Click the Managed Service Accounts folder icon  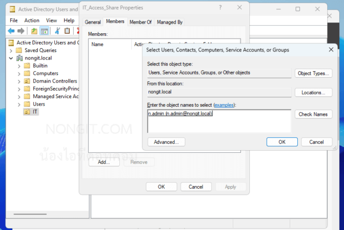27,97
